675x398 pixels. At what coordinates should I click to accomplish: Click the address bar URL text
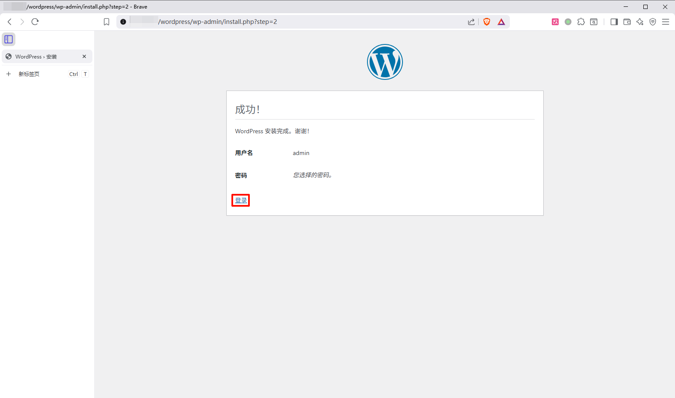pos(217,22)
